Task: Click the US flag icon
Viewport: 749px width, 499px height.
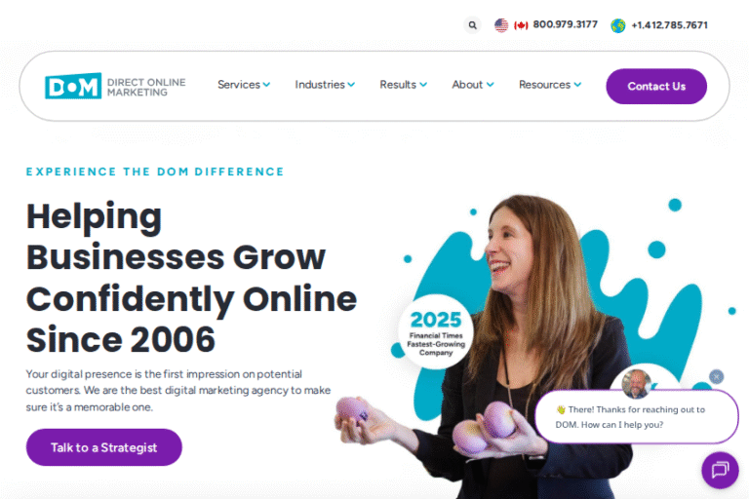Action: tap(501, 25)
